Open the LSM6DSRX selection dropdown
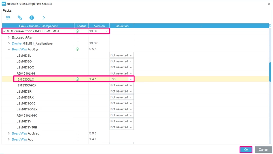This screenshot has height=154, width=273. pyautogui.click(x=122, y=97)
